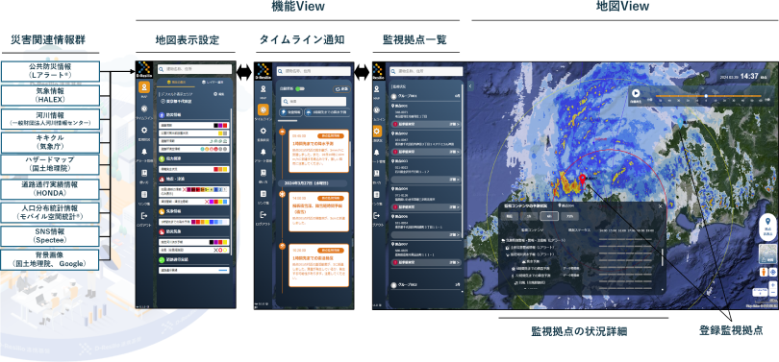Zoom out with the map minus button
779x362 pixels.
772,293
